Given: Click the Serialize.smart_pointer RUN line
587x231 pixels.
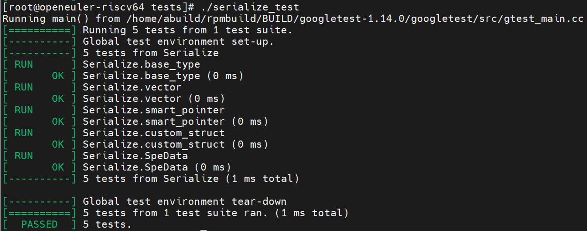Looking at the screenshot, I should (x=113, y=110).
